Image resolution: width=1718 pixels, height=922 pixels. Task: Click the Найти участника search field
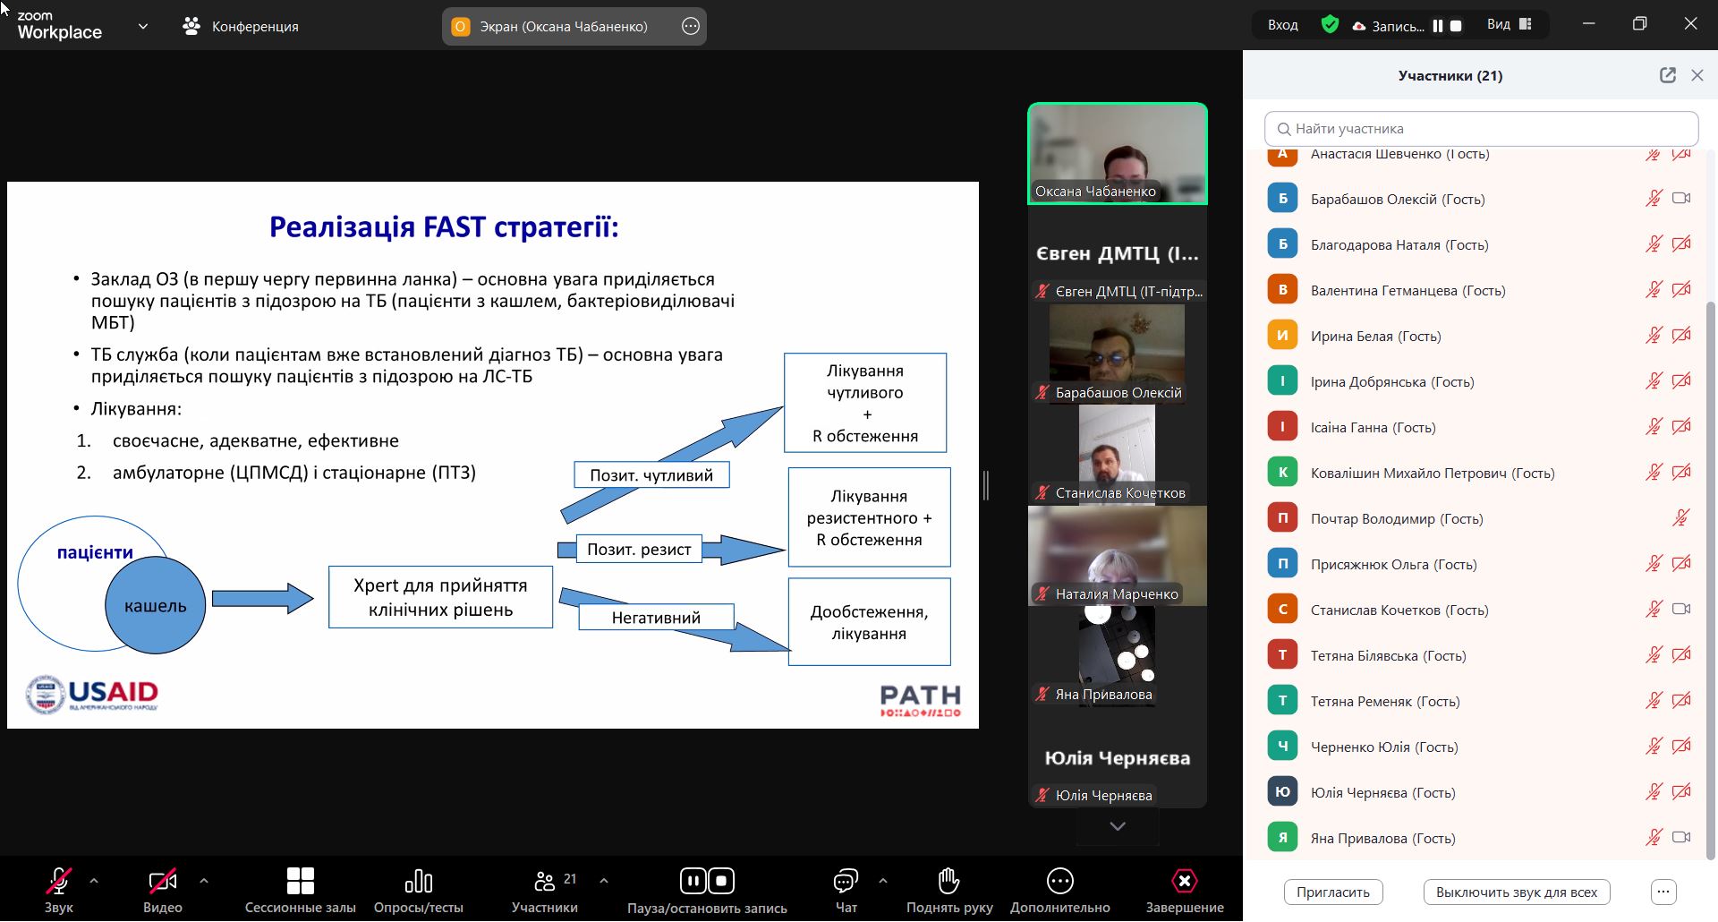pyautogui.click(x=1481, y=129)
